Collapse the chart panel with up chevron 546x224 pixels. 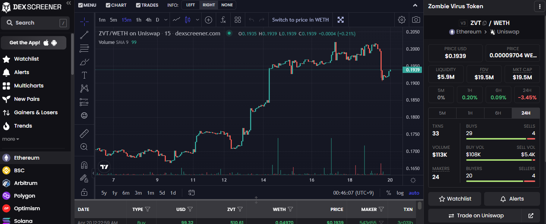tap(416, 5)
